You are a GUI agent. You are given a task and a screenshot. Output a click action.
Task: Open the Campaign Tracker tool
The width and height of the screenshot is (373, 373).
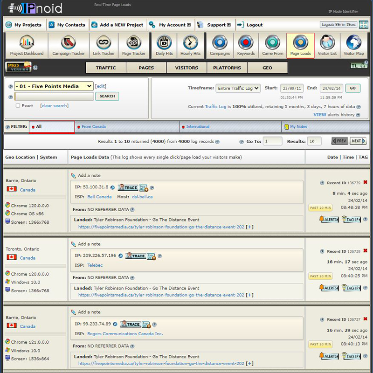pyautogui.click(x=69, y=46)
